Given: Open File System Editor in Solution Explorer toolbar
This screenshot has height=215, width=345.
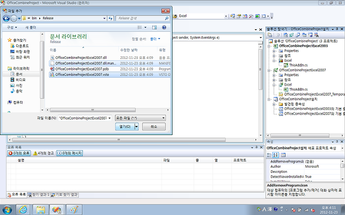Looking at the screenshot, I should (286, 35).
